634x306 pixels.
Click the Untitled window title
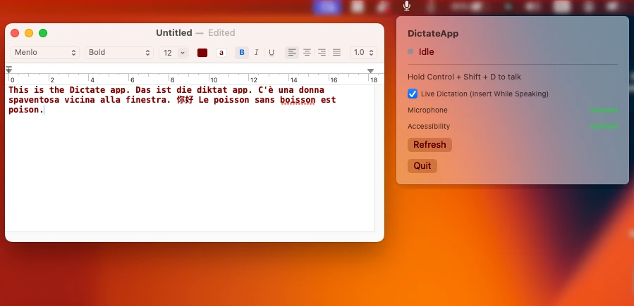(174, 32)
